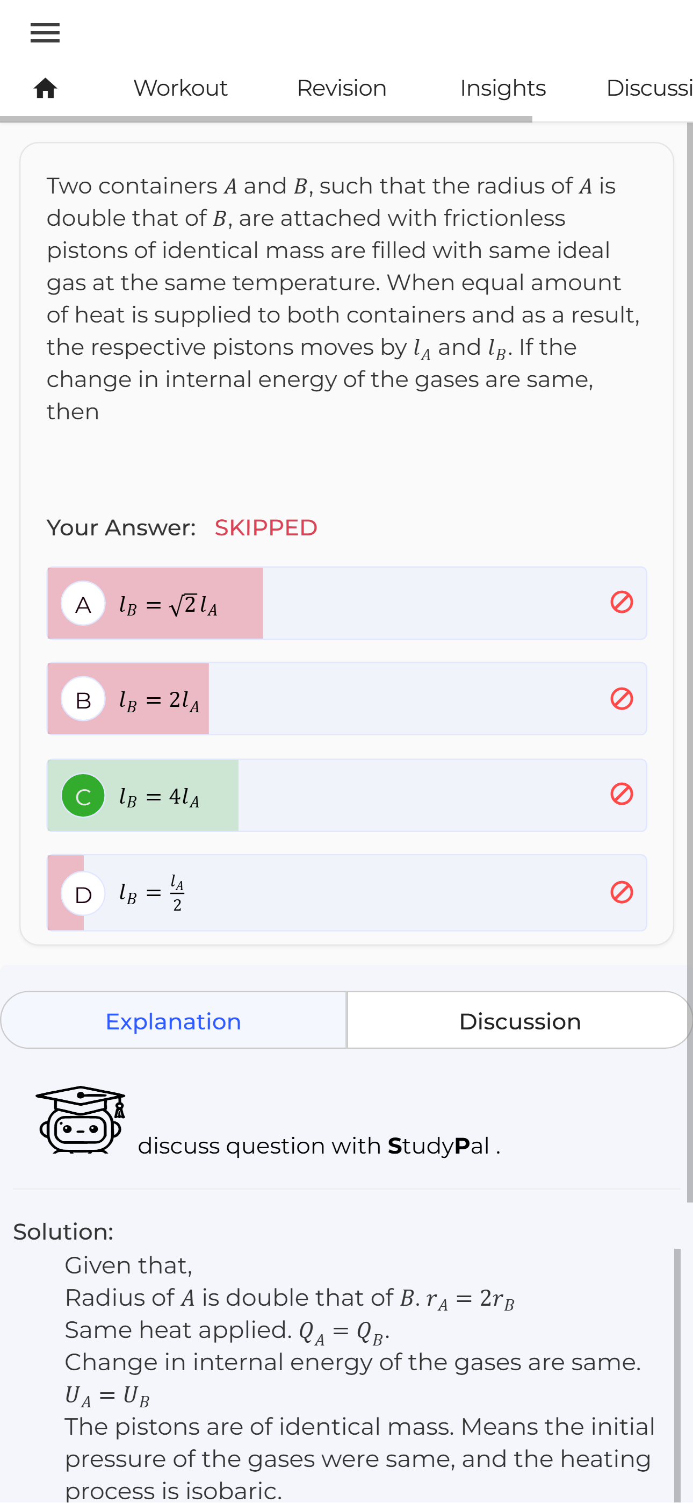Open the Insights tab
Viewport: 693px width, 1503px height.
point(502,89)
